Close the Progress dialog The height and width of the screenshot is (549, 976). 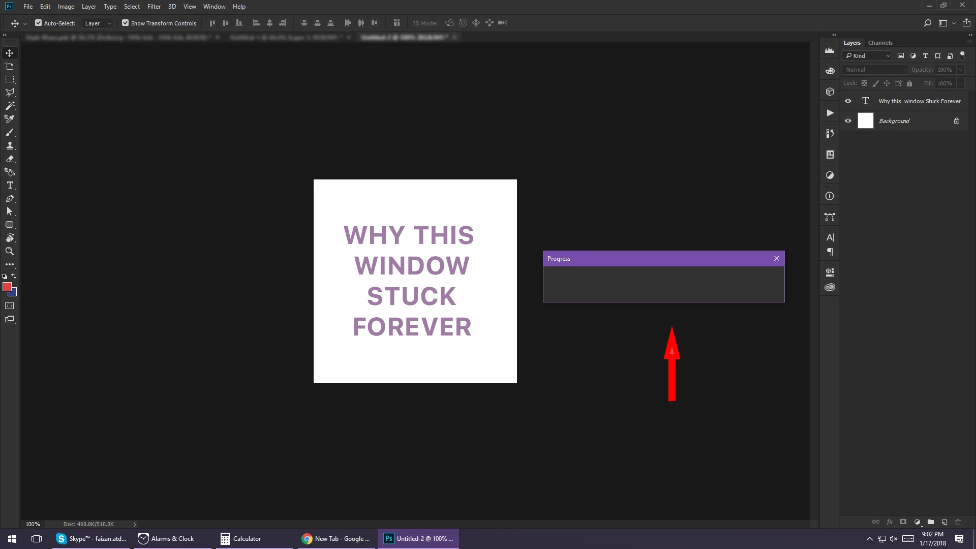tap(776, 258)
